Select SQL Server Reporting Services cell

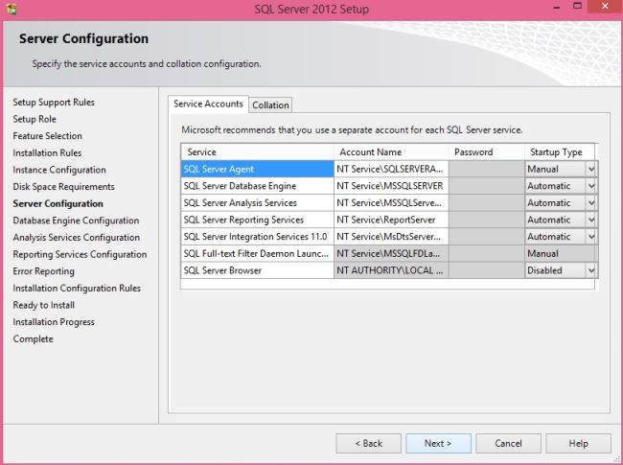(258, 220)
